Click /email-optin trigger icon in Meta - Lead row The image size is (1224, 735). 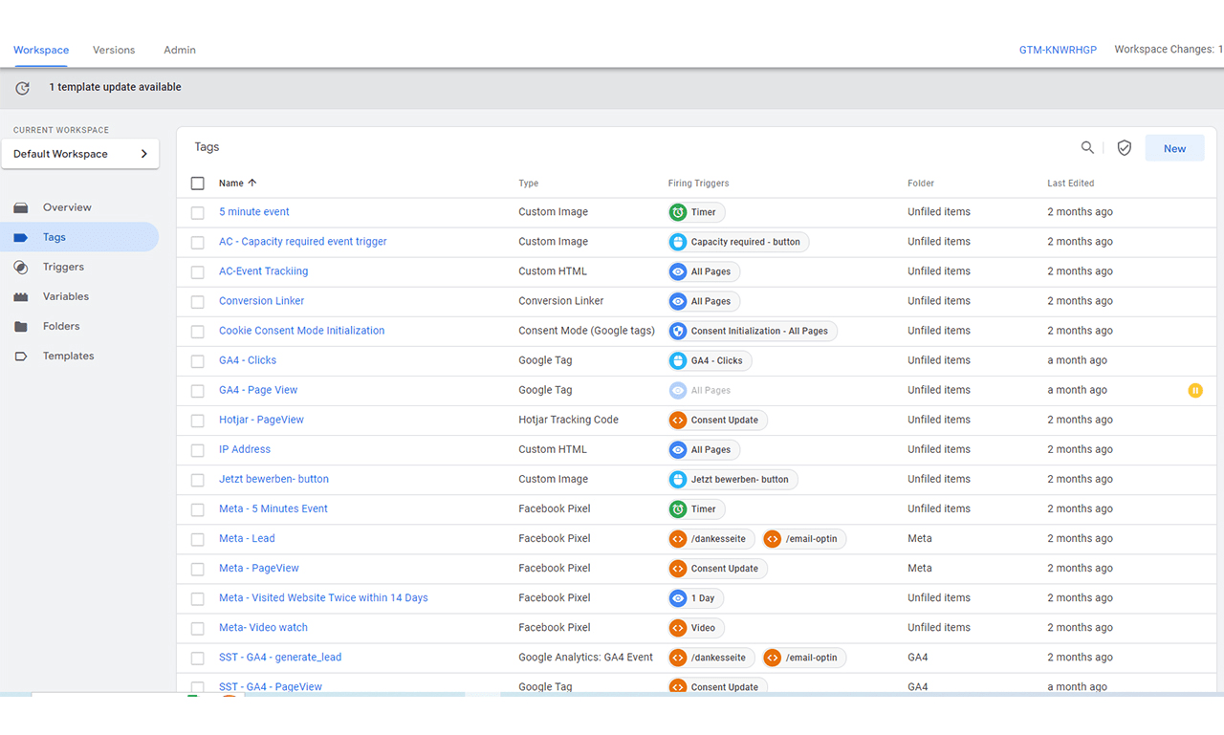click(773, 538)
